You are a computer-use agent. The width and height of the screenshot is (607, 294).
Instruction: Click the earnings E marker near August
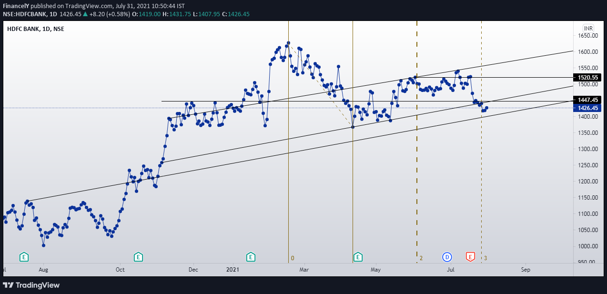(24, 257)
